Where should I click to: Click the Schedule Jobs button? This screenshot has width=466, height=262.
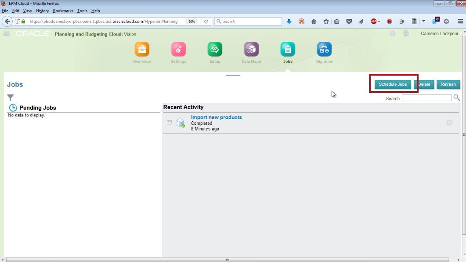pos(393,84)
